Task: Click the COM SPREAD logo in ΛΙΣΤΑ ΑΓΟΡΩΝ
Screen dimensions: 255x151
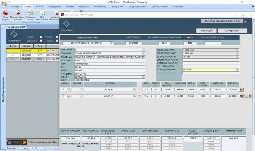Action: pos(14,37)
